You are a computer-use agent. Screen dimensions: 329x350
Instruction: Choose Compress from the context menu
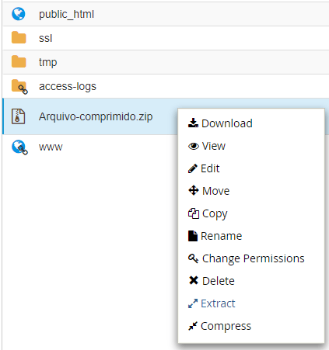click(x=220, y=326)
